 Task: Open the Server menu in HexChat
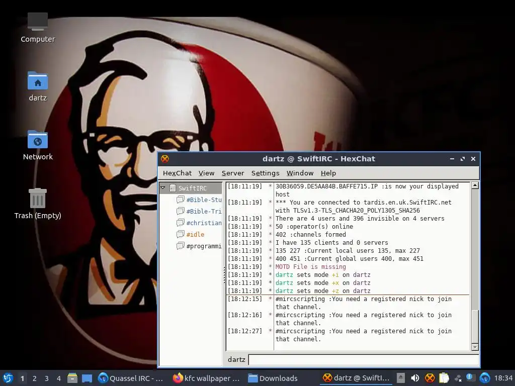(x=232, y=173)
